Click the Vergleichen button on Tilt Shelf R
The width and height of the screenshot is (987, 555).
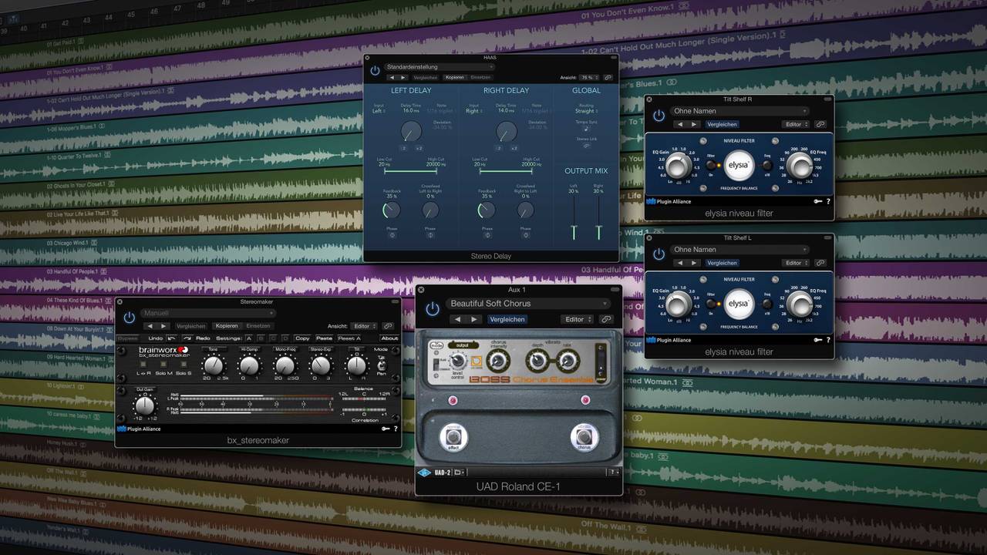pyautogui.click(x=722, y=124)
